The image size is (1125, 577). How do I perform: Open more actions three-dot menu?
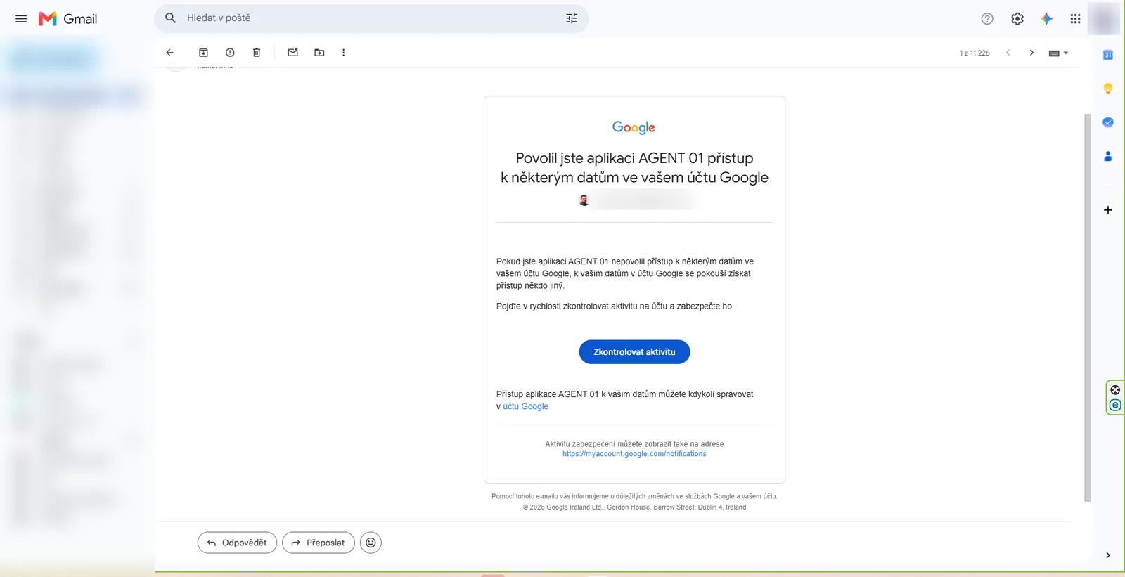coord(343,53)
